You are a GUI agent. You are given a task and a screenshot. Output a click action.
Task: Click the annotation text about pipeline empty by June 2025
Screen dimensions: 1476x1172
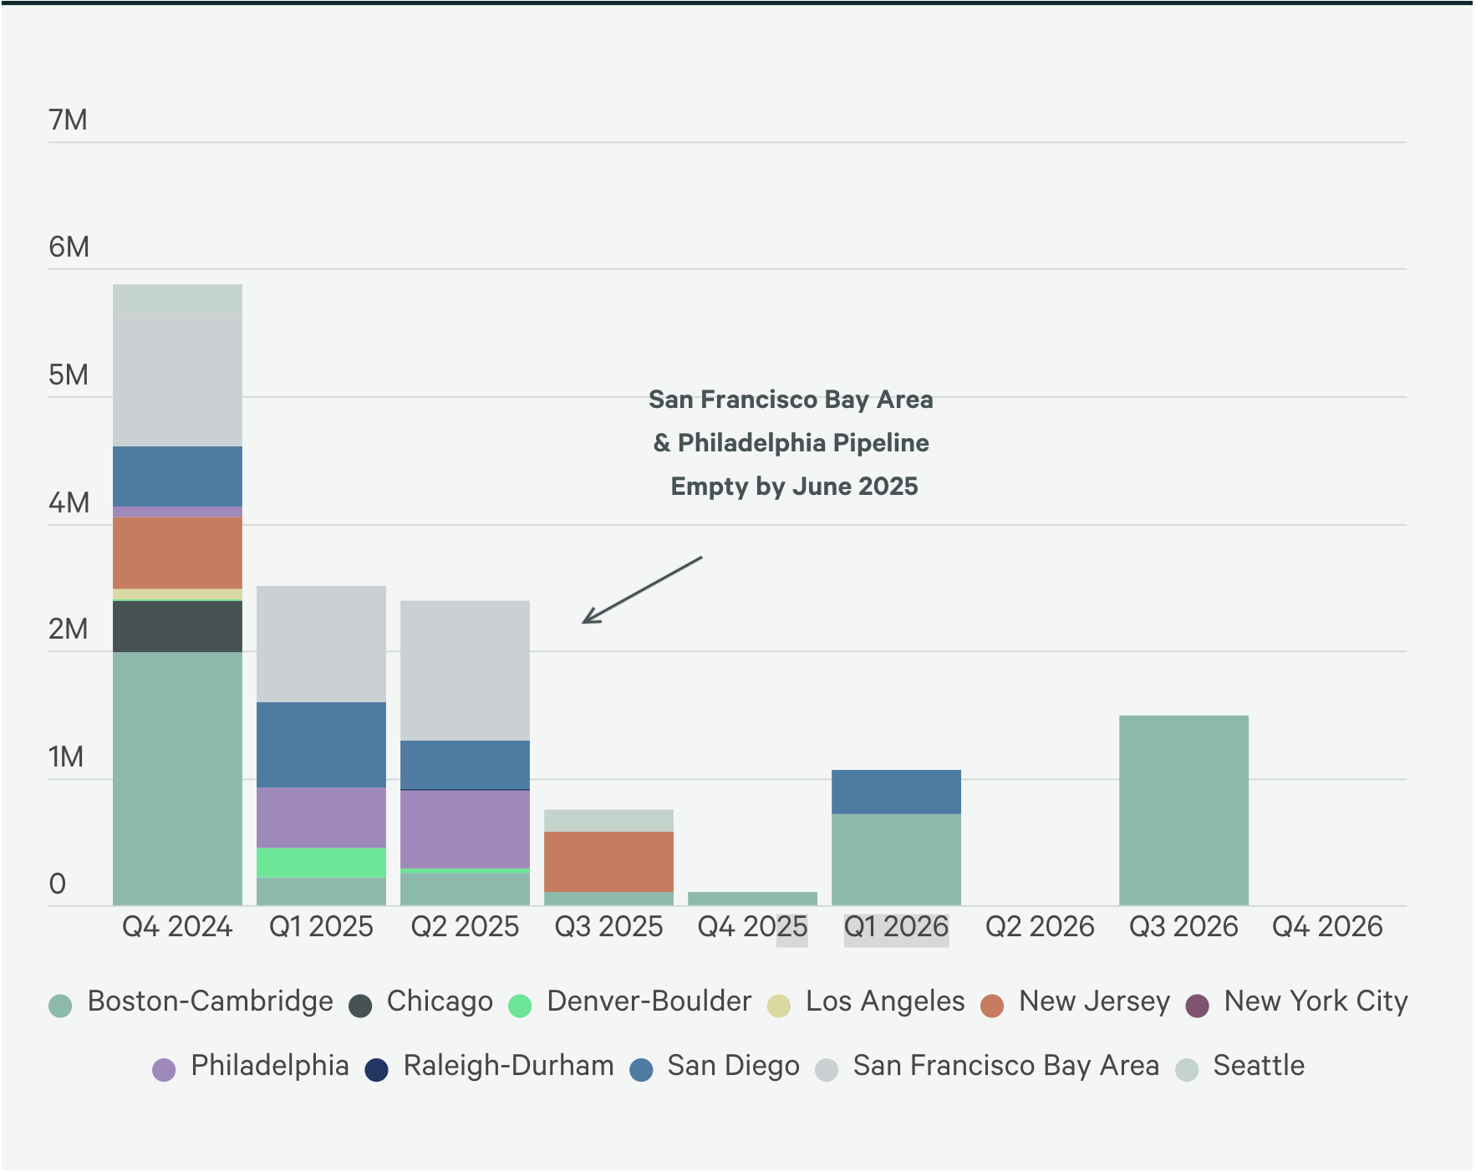pyautogui.click(x=791, y=443)
